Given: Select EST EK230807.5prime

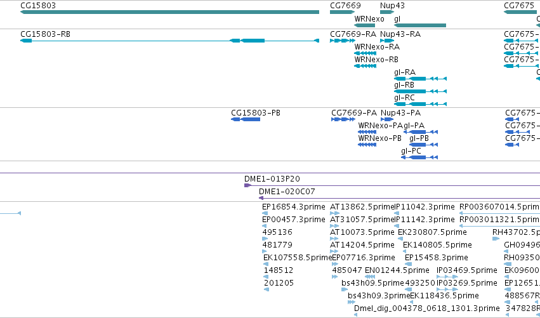Looking at the screenshot, I should click(x=432, y=232).
